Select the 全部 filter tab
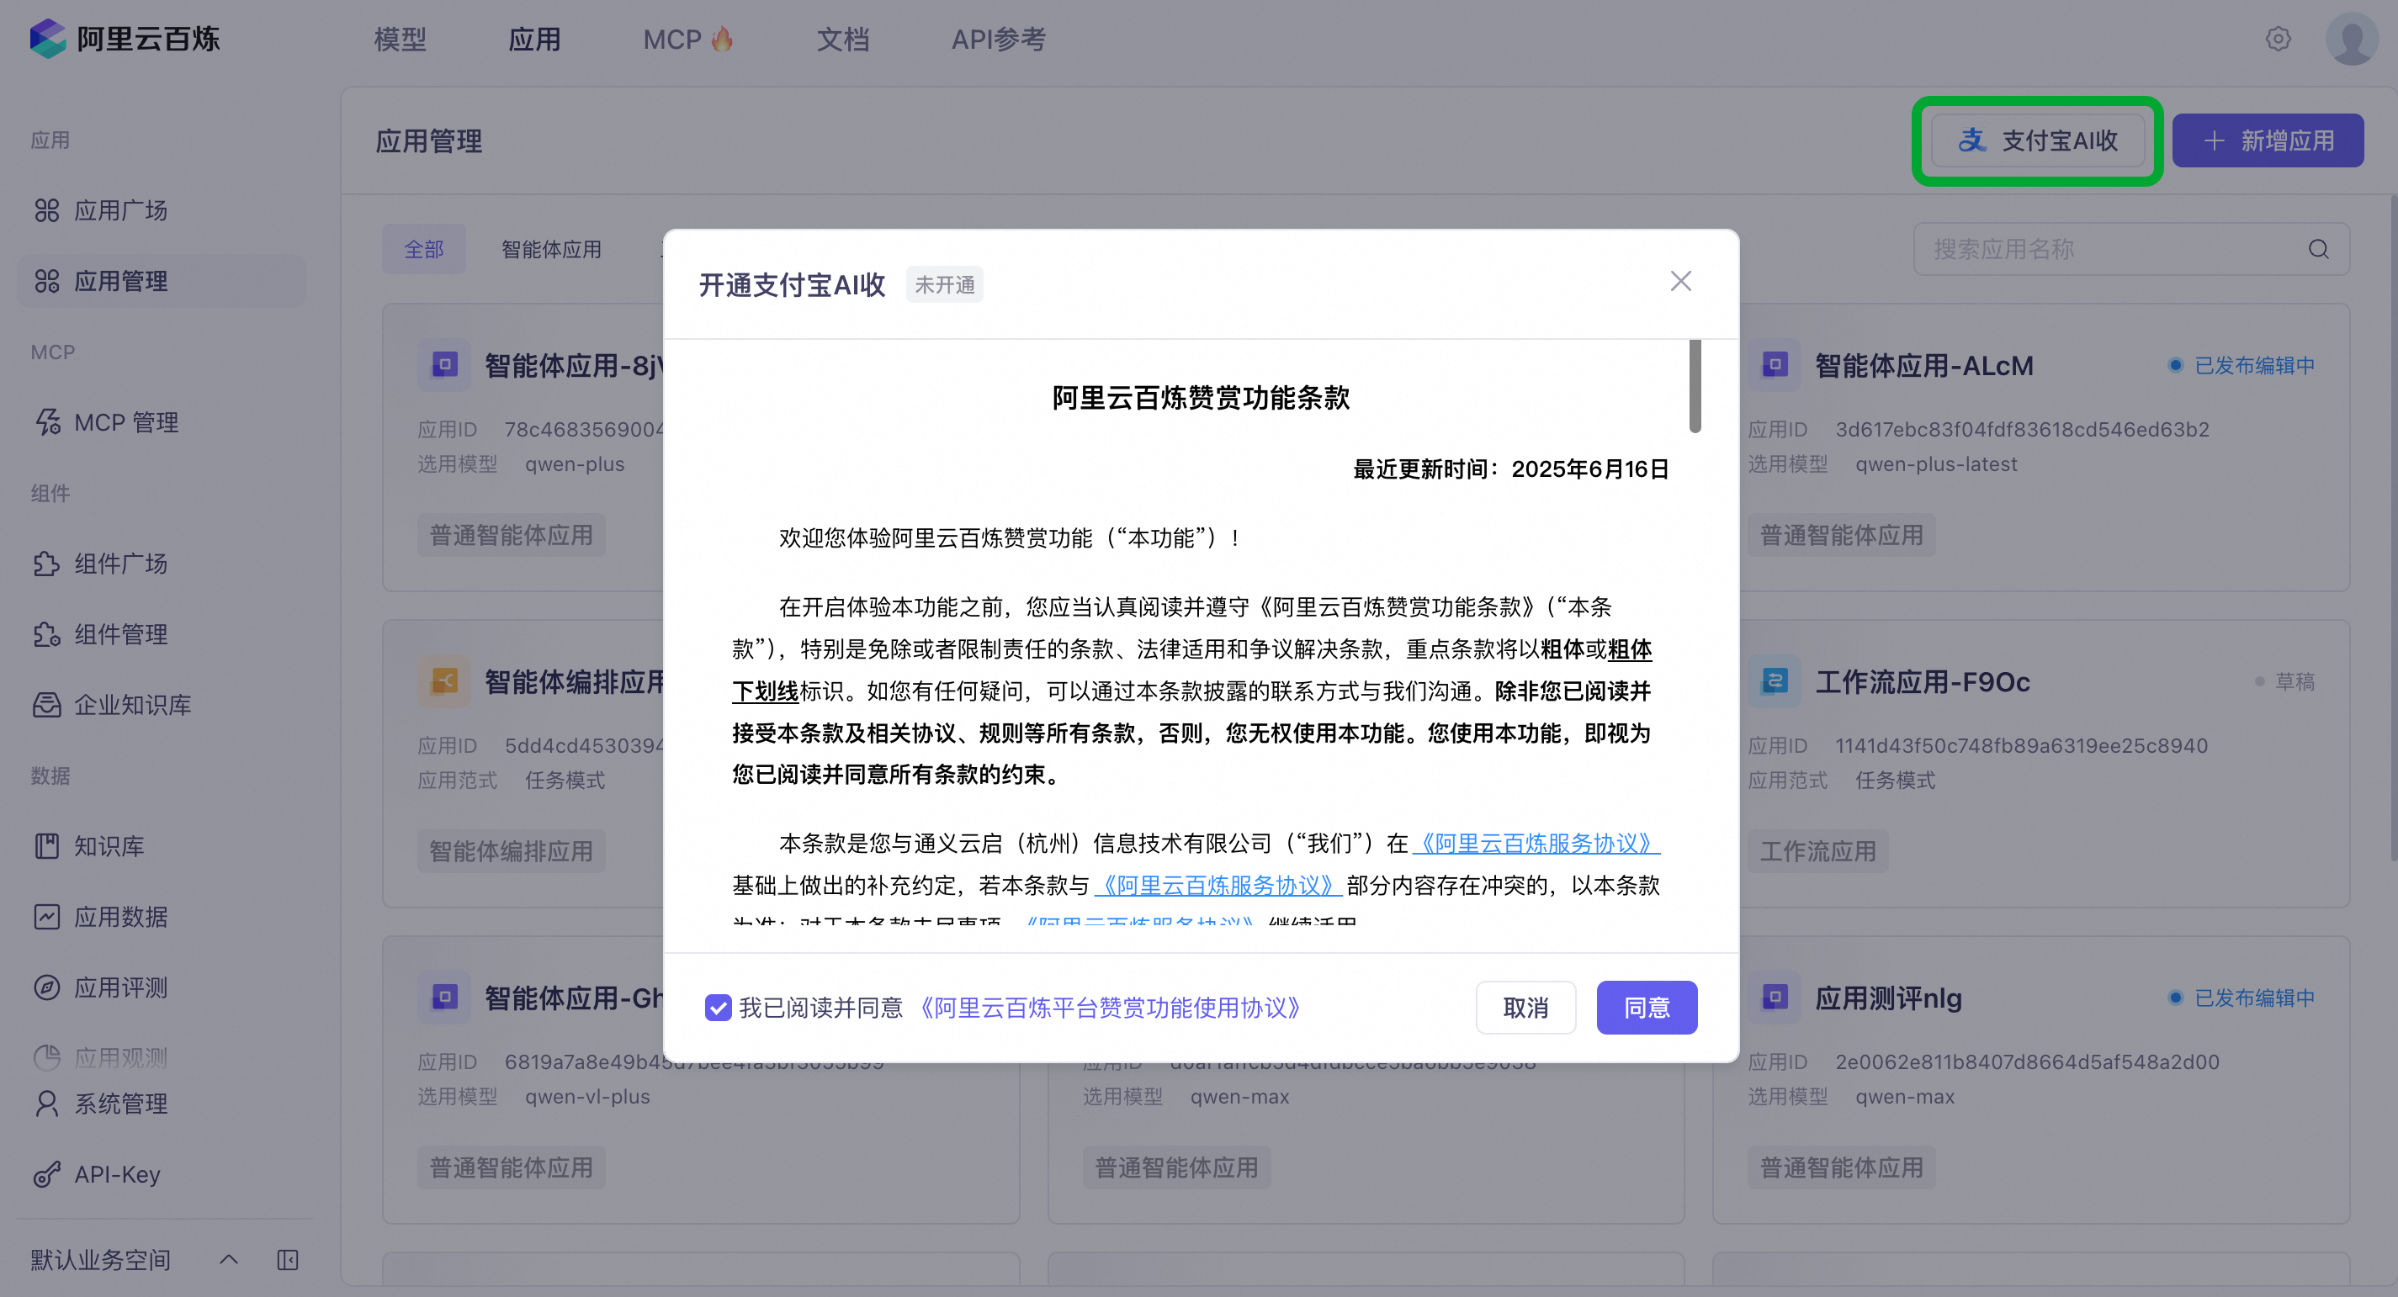Image resolution: width=2398 pixels, height=1297 pixels. tap(423, 249)
